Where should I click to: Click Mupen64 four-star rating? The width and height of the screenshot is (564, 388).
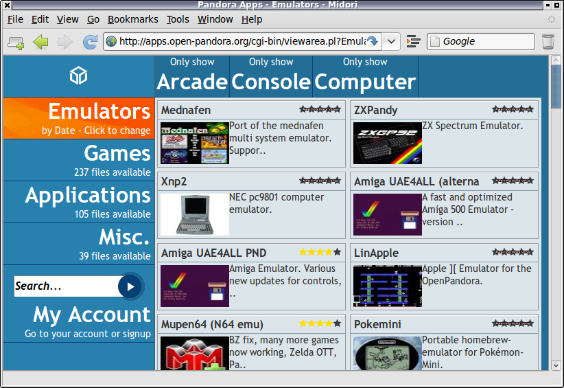click(320, 323)
